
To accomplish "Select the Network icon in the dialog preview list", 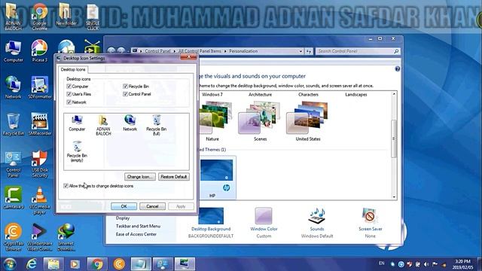I will point(130,123).
